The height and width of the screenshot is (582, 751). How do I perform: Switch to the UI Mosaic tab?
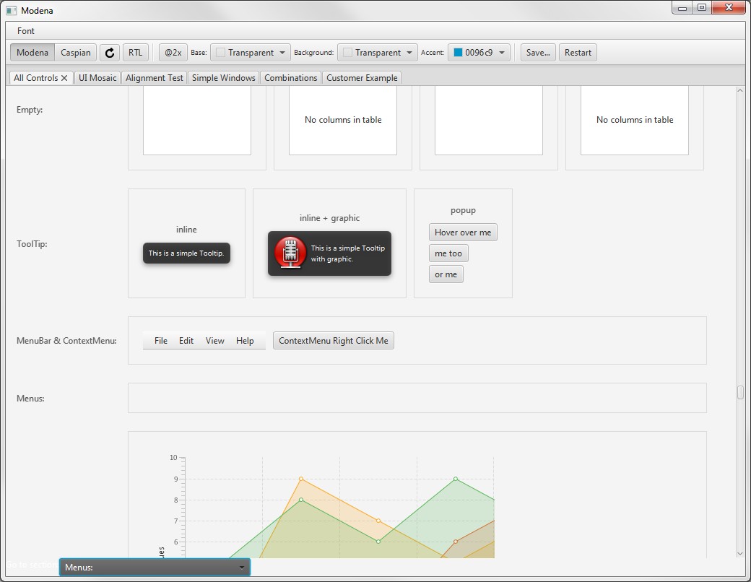point(97,78)
